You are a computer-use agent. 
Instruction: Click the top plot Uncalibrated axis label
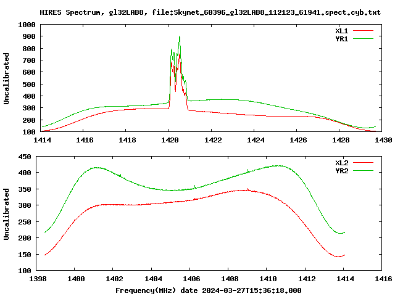click(6, 78)
